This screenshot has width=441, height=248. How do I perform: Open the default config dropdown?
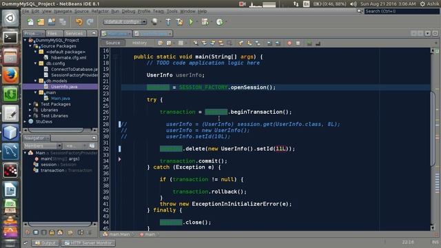125,21
